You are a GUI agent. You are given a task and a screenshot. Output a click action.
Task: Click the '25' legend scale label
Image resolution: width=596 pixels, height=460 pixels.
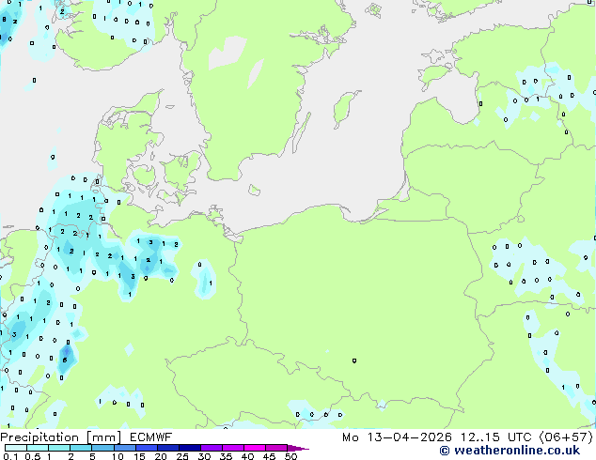click(x=182, y=456)
